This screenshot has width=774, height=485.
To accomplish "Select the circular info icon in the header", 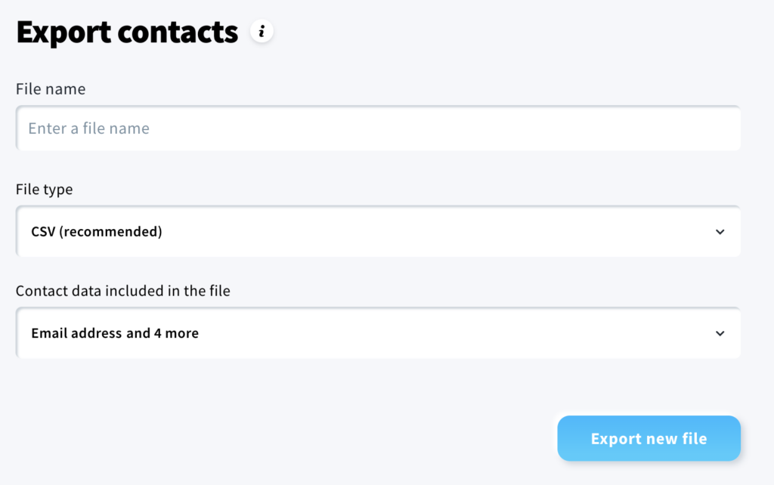I will point(262,31).
